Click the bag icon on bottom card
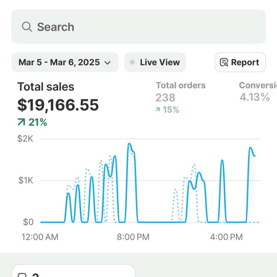Viewport: 277px width, 277px height. (23, 275)
